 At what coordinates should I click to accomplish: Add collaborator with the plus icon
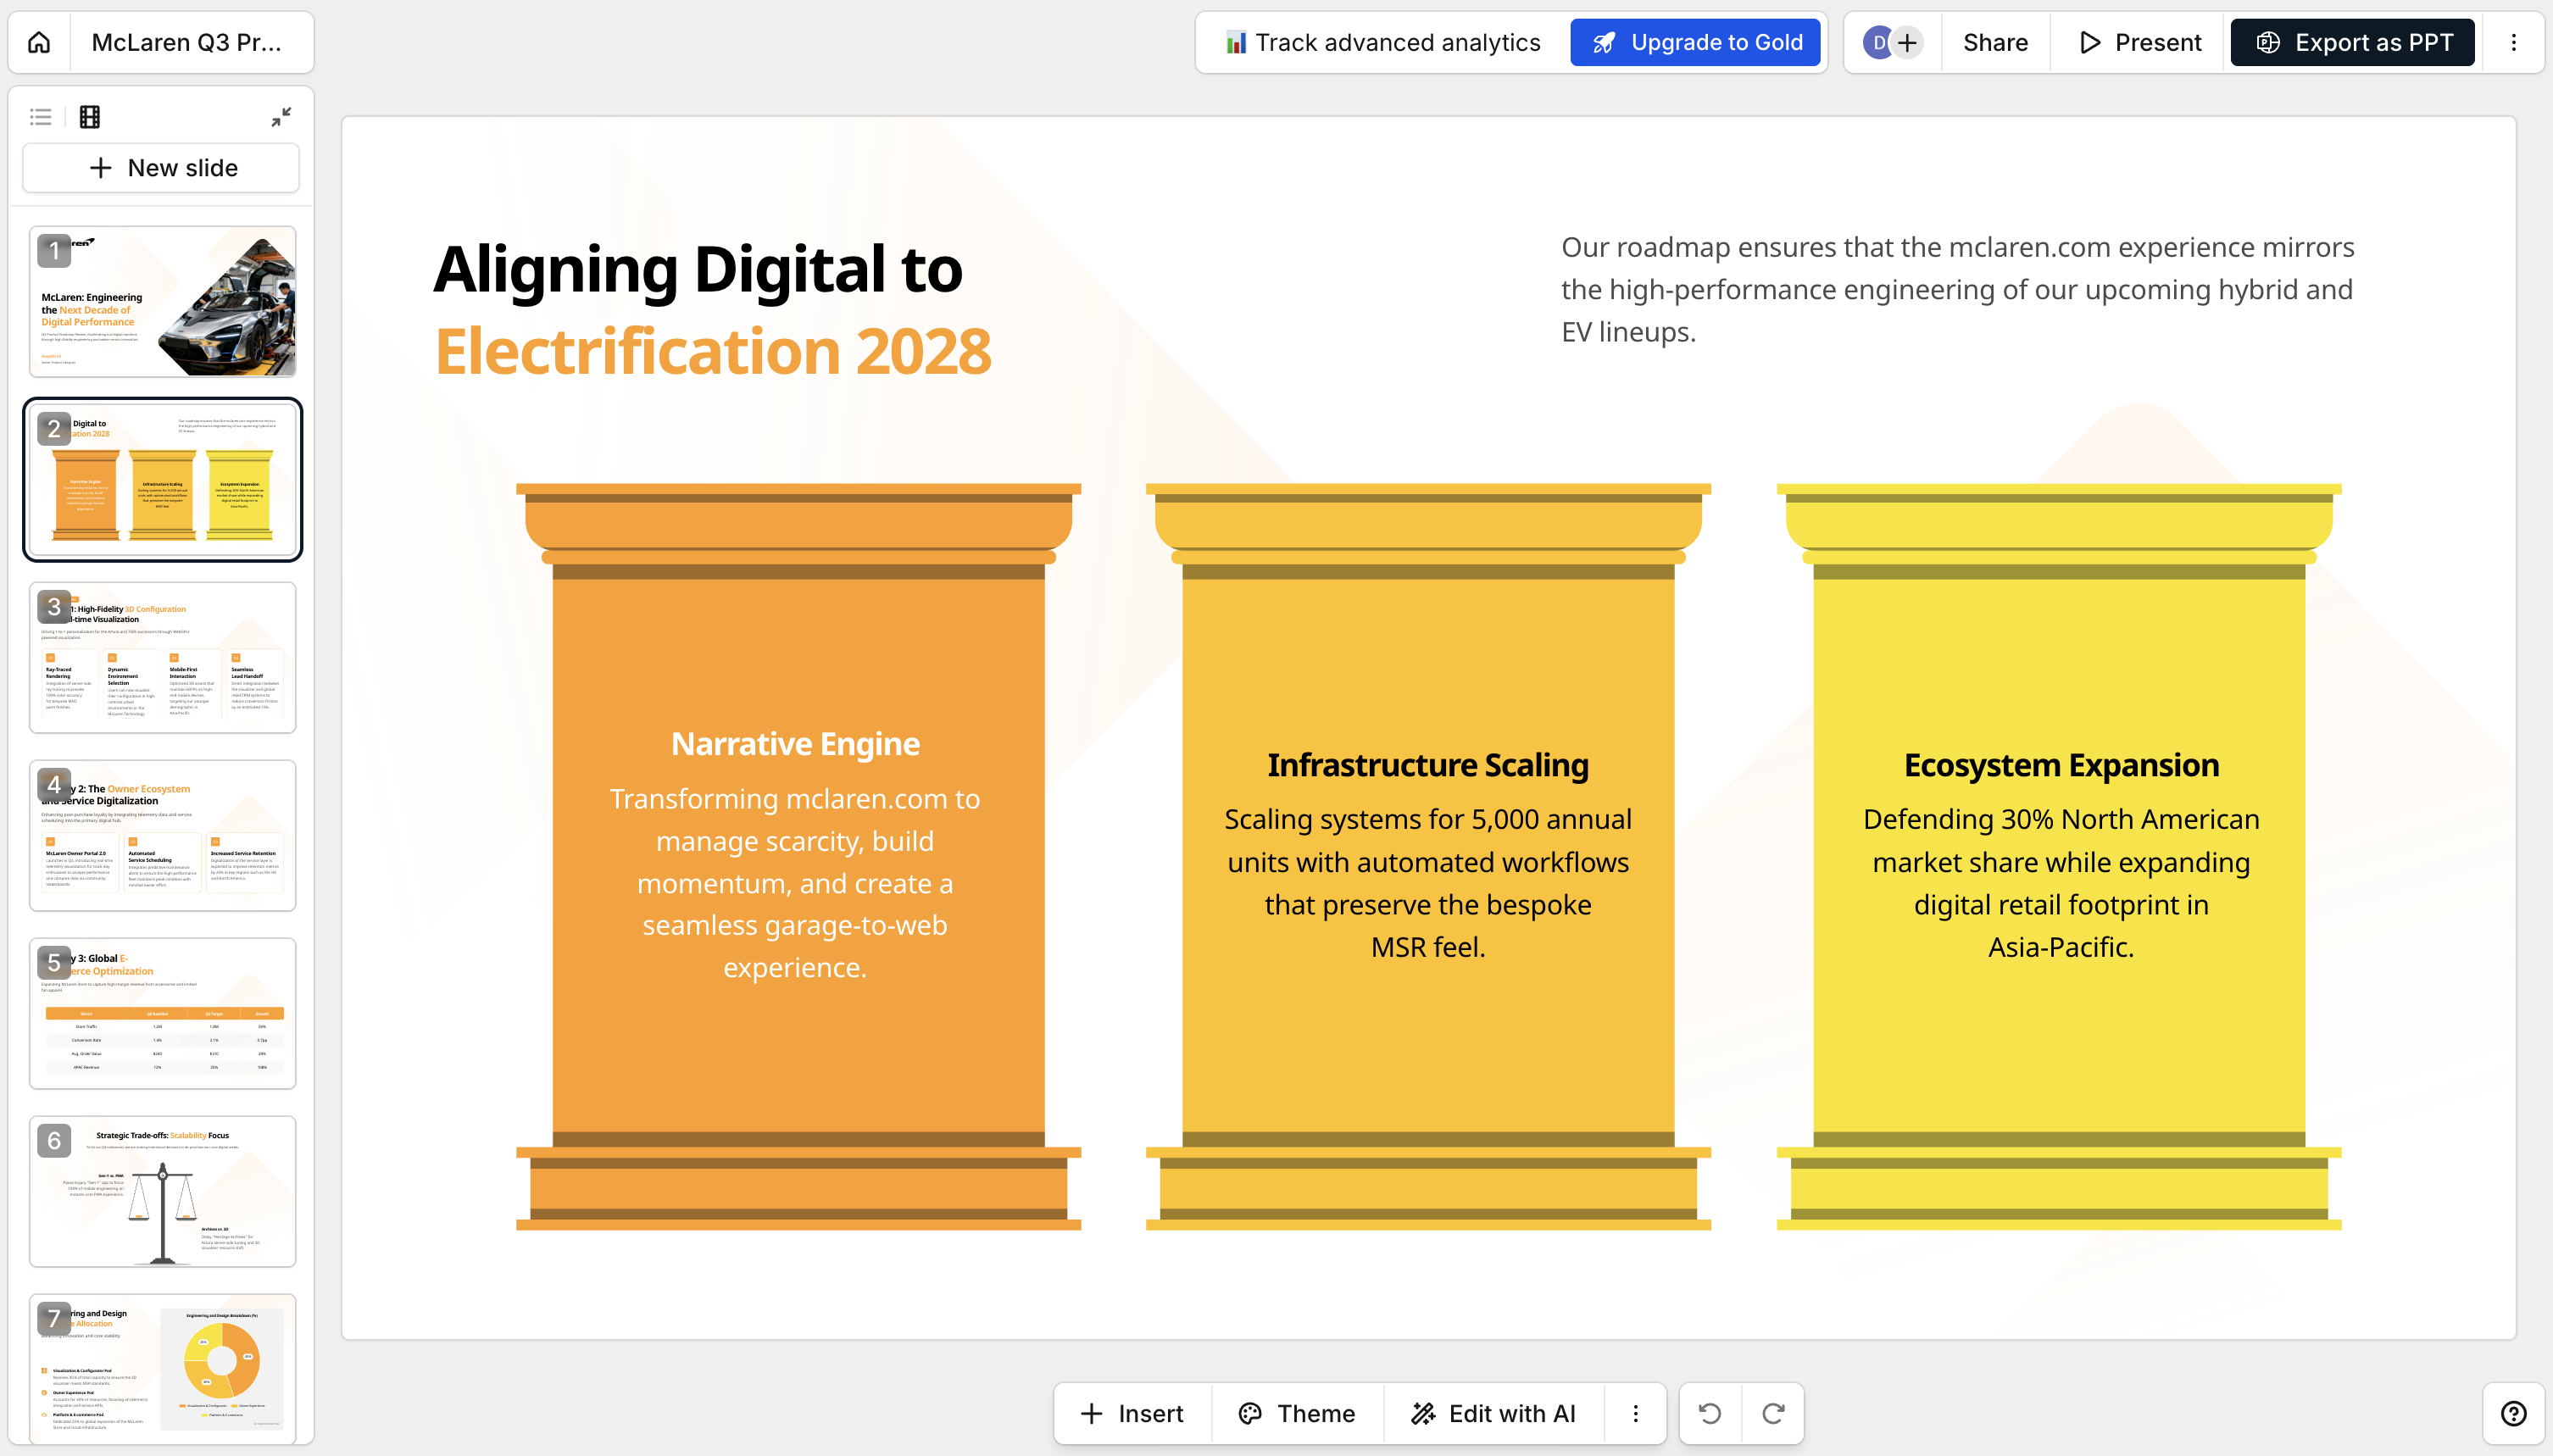pyautogui.click(x=1908, y=42)
